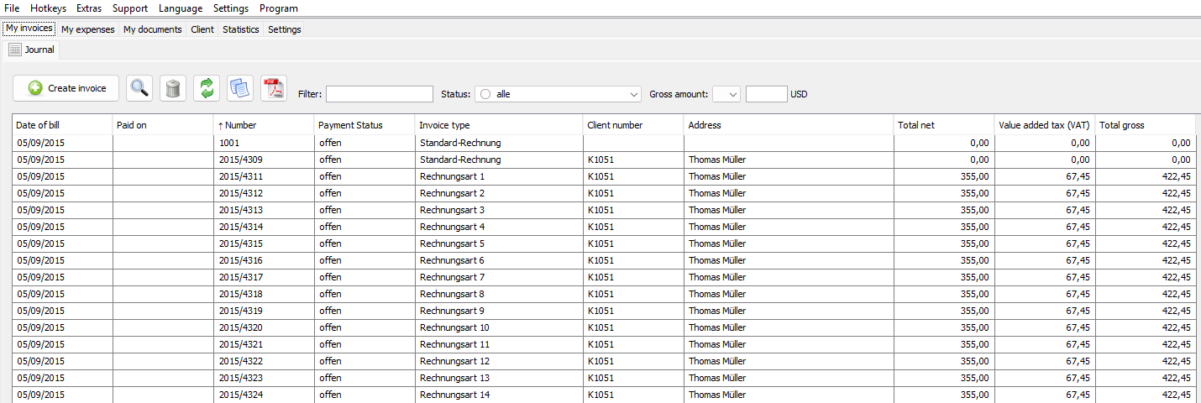1201x403 pixels.
Task: Sort by Total gross column header
Action: [x=1146, y=125]
